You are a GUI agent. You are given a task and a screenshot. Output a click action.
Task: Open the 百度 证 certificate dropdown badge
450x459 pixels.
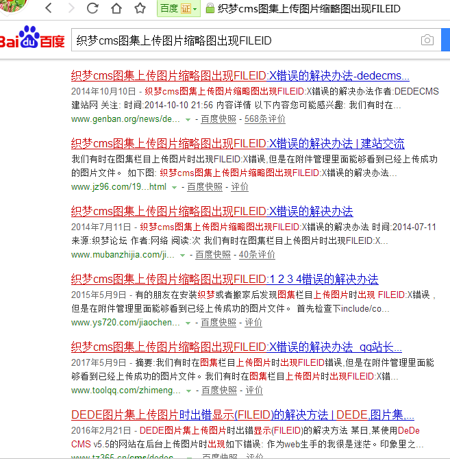click(179, 8)
